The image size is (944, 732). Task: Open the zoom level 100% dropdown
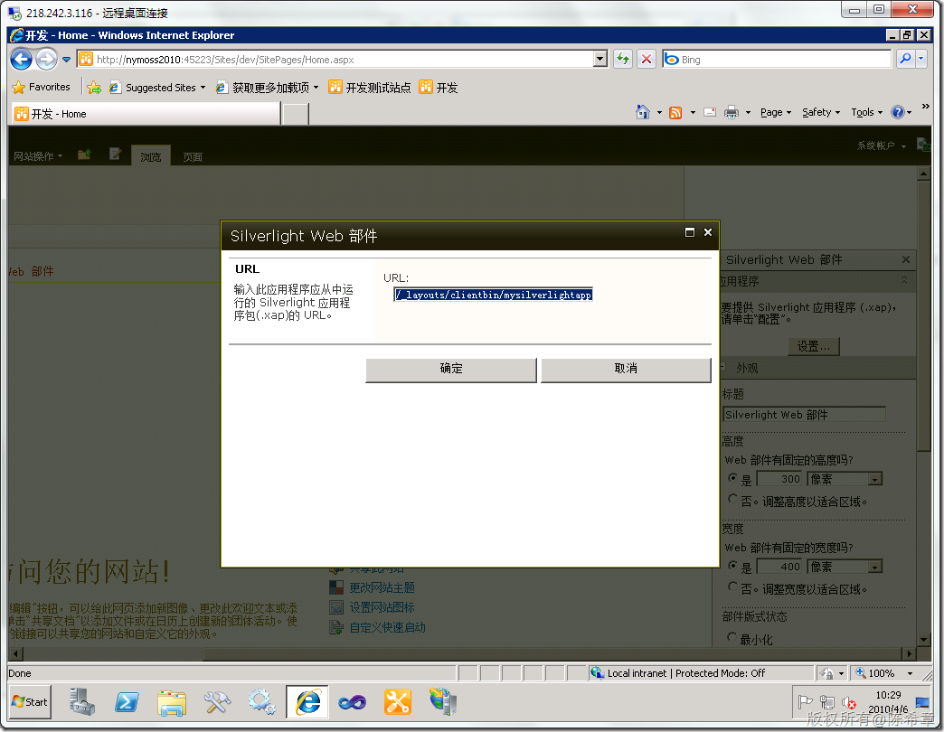point(911,673)
